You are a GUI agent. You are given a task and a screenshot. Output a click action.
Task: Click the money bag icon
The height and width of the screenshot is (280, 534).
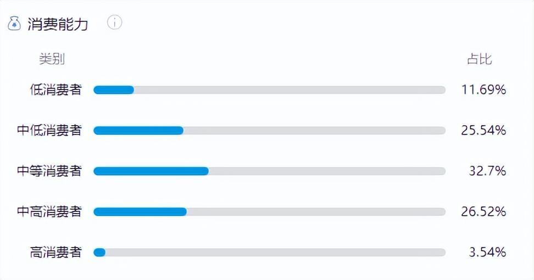[14, 24]
